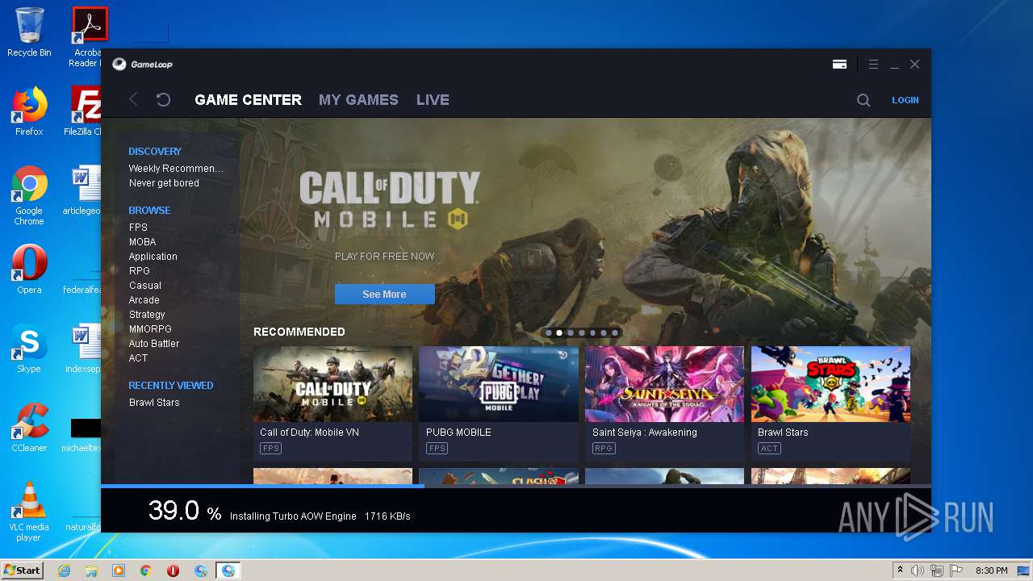Browse the RPG category
This screenshot has height=581, width=1033.
tap(139, 271)
